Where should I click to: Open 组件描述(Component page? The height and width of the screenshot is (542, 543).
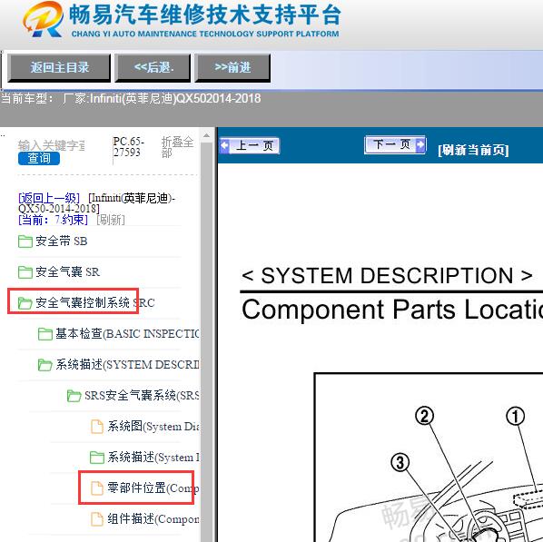(153, 518)
